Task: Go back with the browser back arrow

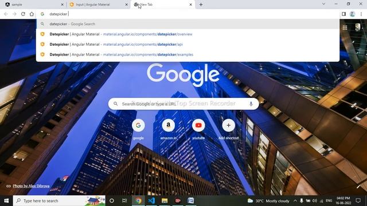Action: [6, 14]
